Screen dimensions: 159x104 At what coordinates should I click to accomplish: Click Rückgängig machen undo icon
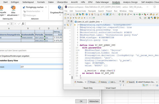[x=24, y=7]
